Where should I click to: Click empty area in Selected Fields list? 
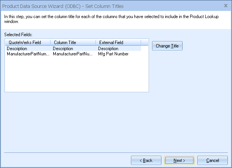tap(75, 75)
